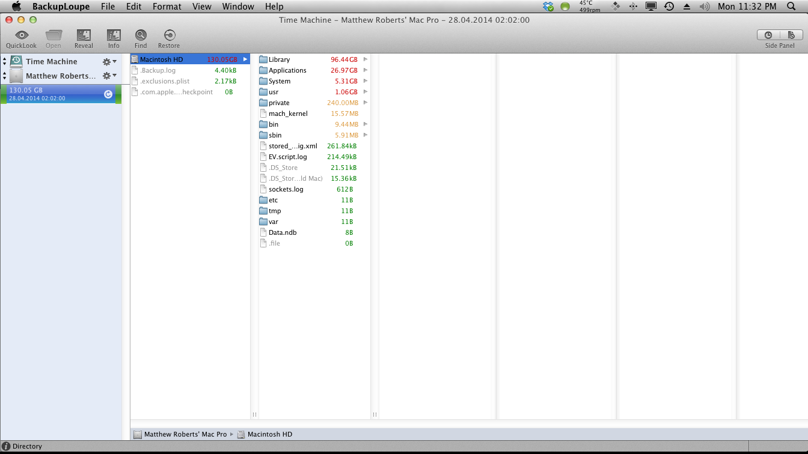Open the Apple menu
Viewport: 808px width, 454px height.
pyautogui.click(x=16, y=7)
